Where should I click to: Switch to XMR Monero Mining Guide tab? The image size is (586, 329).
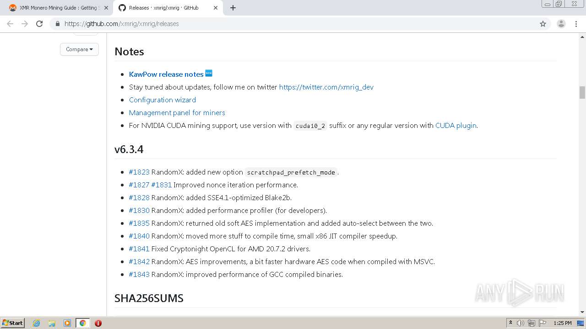[59, 8]
